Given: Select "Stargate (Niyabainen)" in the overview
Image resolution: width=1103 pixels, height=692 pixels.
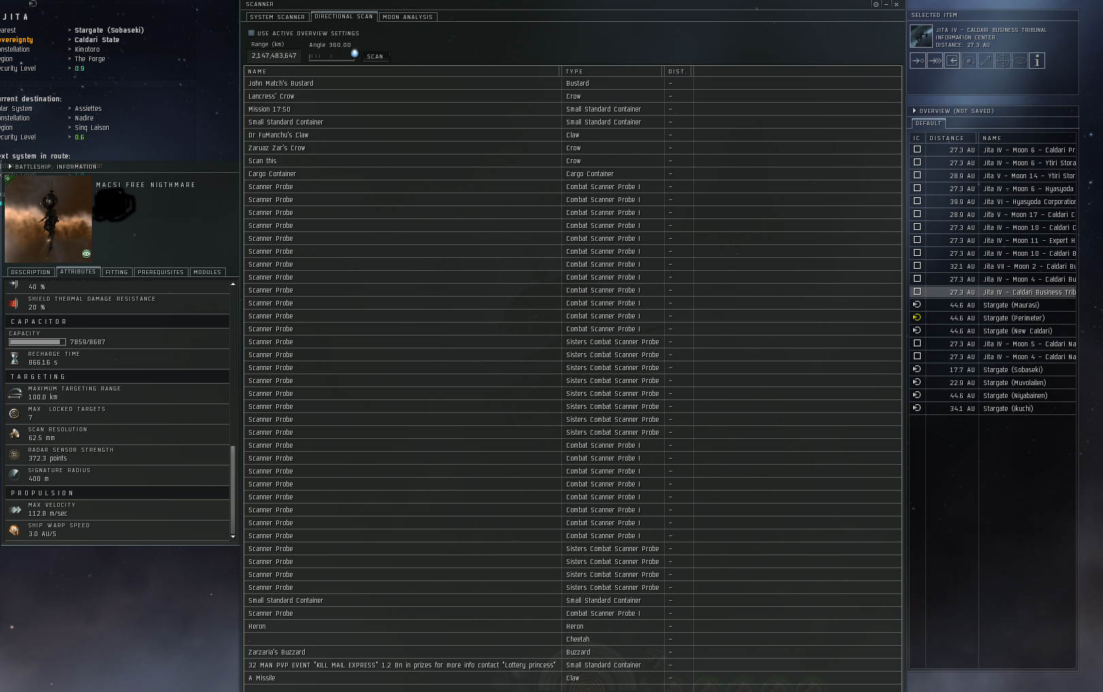Looking at the screenshot, I should point(993,395).
